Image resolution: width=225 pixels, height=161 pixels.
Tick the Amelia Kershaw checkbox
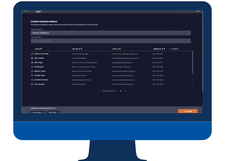(32, 80)
